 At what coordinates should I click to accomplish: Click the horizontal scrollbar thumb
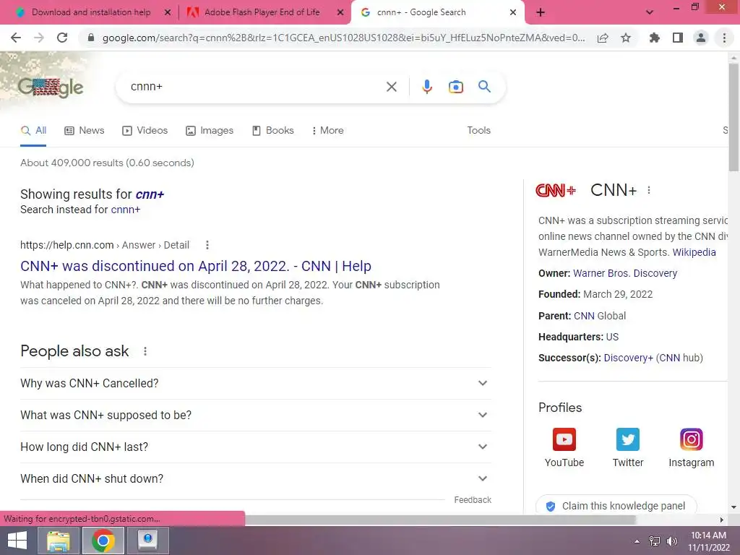coord(440,520)
